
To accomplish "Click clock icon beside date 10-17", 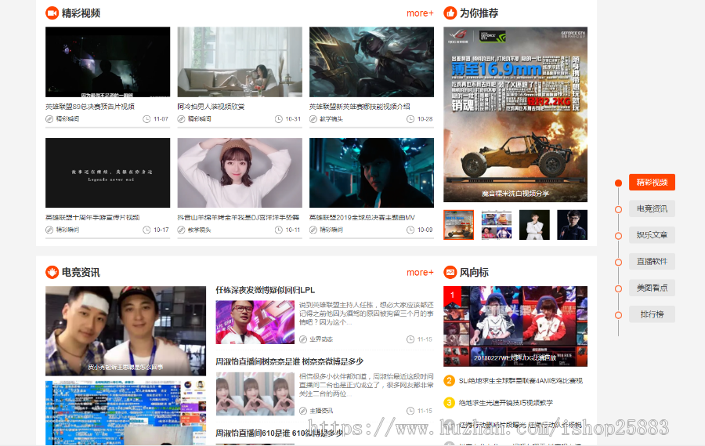I will (146, 230).
